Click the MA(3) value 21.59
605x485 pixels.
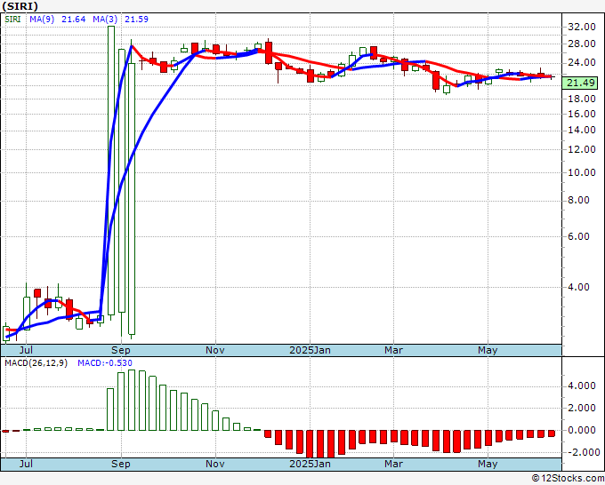(136, 20)
